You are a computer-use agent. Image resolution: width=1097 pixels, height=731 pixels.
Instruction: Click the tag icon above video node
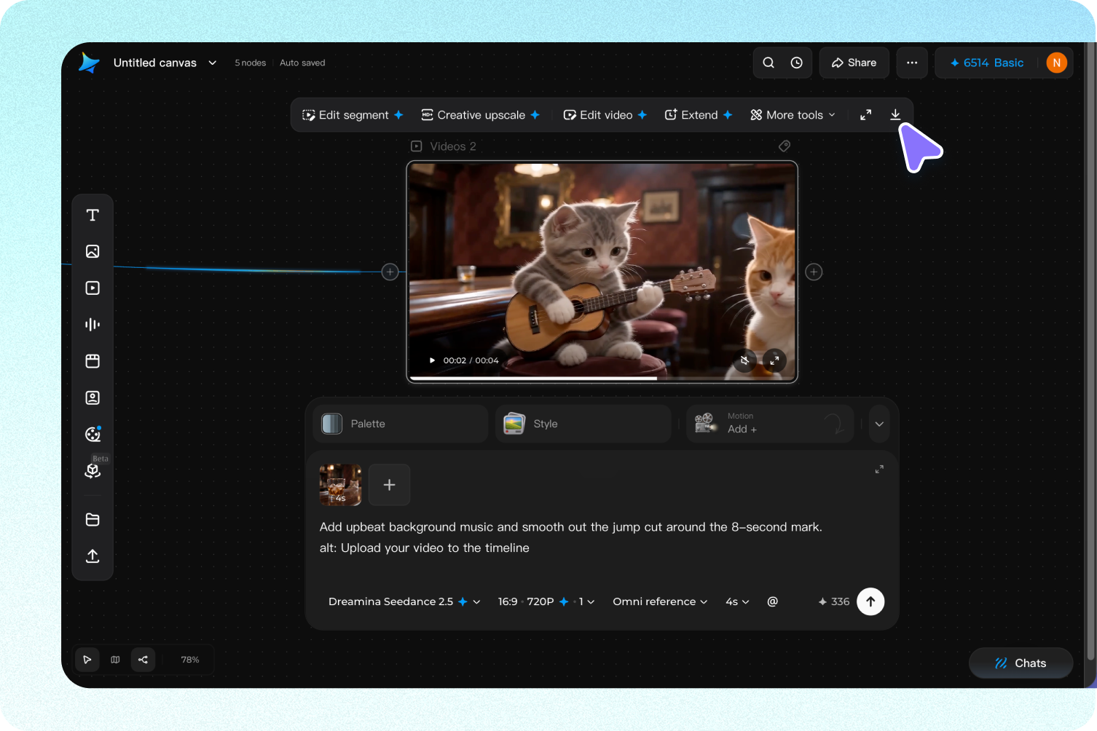coord(785,146)
